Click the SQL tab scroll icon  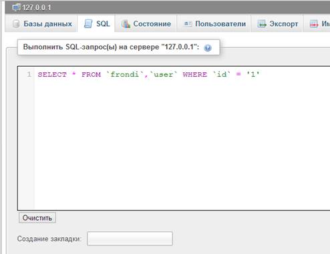point(88,23)
